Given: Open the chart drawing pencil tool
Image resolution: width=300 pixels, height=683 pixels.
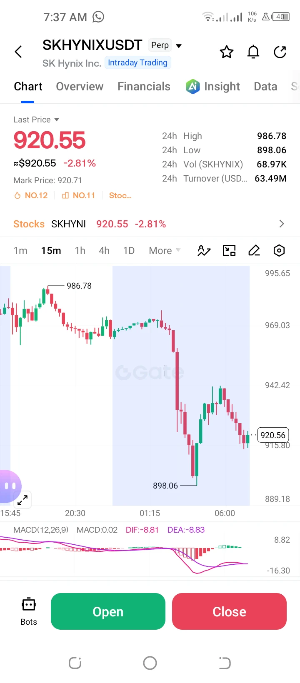Looking at the screenshot, I should pos(254,250).
